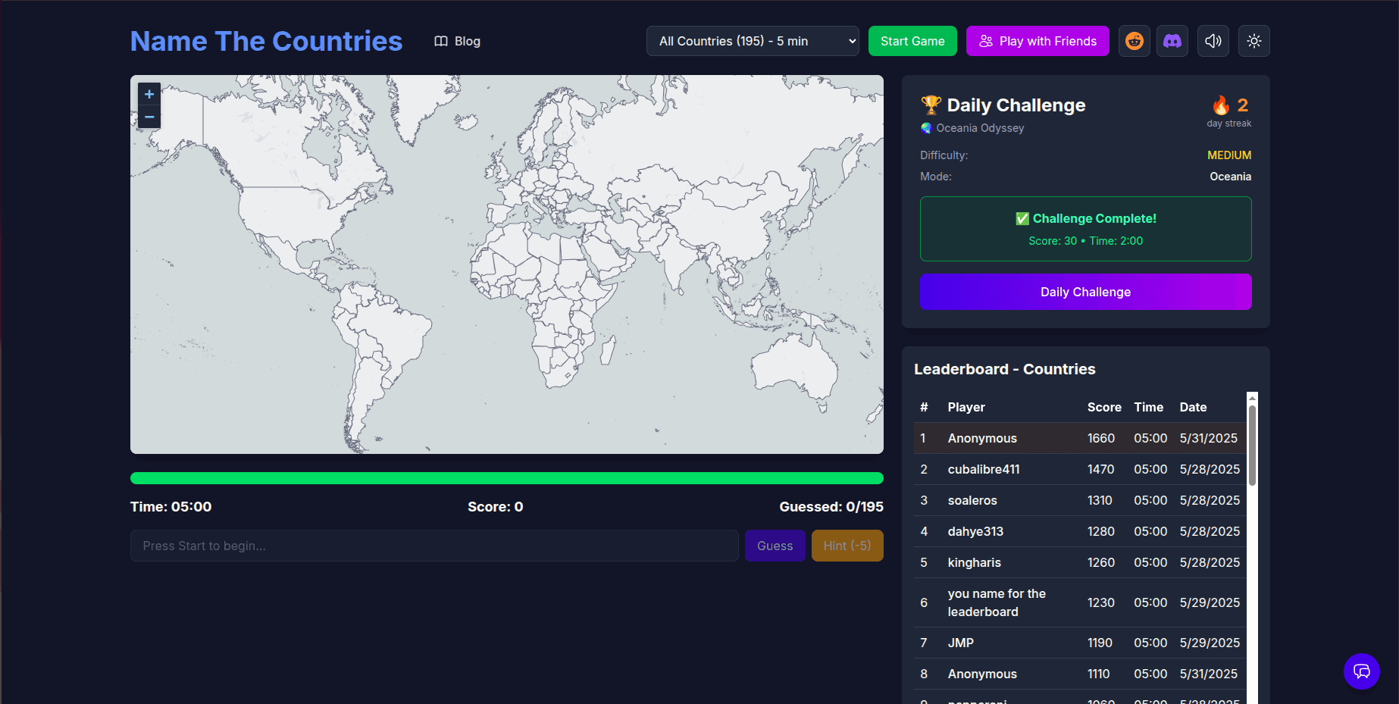Click Play with Friends button
Screen dimensions: 1399x704
[1038, 41]
